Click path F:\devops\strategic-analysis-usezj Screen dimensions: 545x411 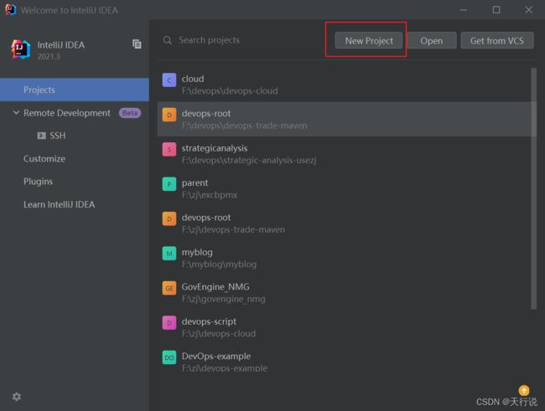(249, 161)
